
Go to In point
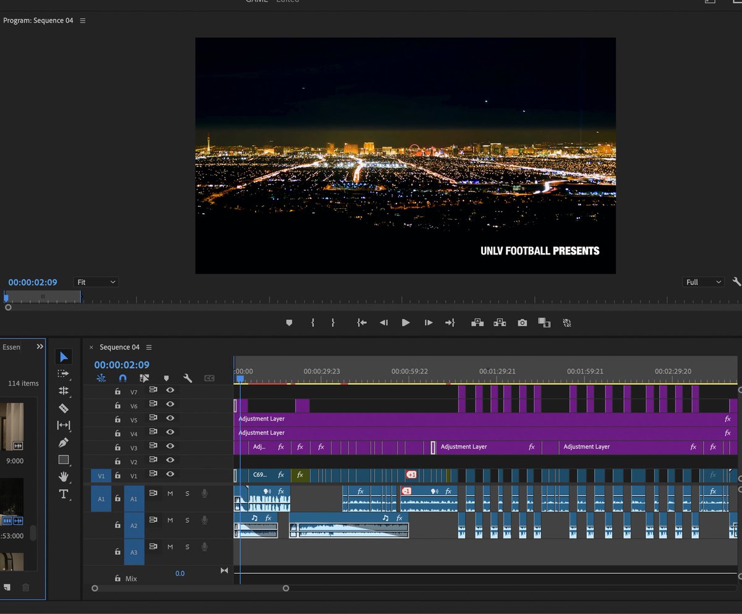[362, 322]
